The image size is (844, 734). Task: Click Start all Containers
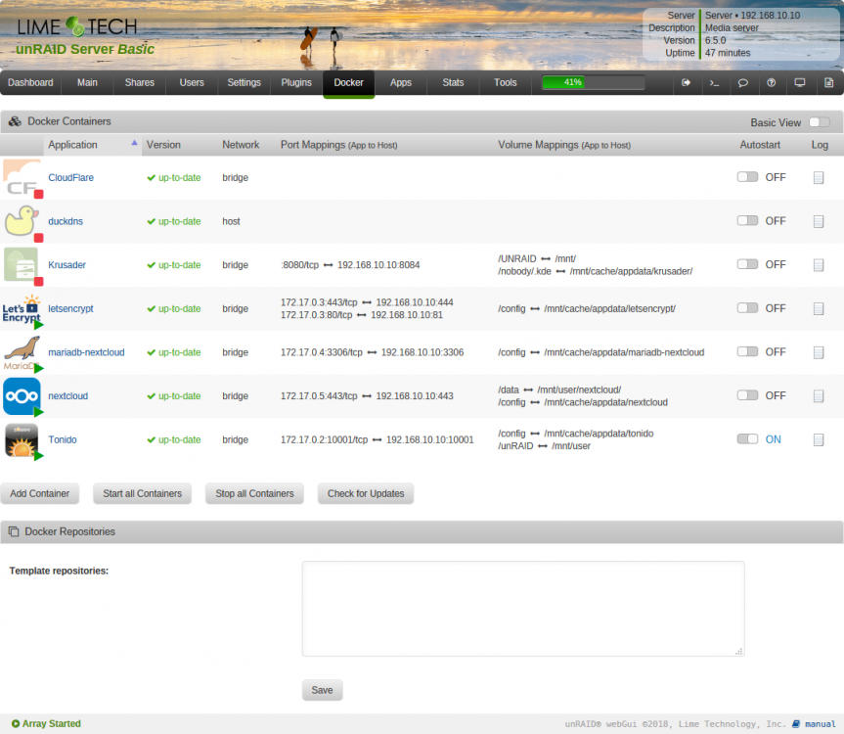[142, 493]
